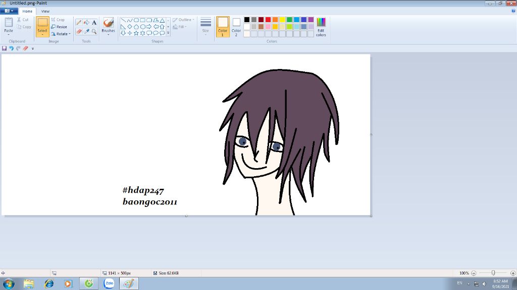Open the Select options dropdown arrow
The height and width of the screenshot is (290, 517).
(x=42, y=35)
